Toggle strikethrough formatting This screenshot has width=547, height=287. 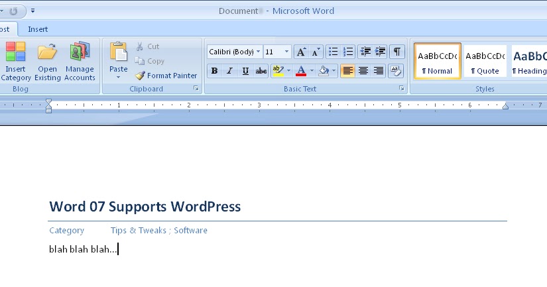click(261, 71)
